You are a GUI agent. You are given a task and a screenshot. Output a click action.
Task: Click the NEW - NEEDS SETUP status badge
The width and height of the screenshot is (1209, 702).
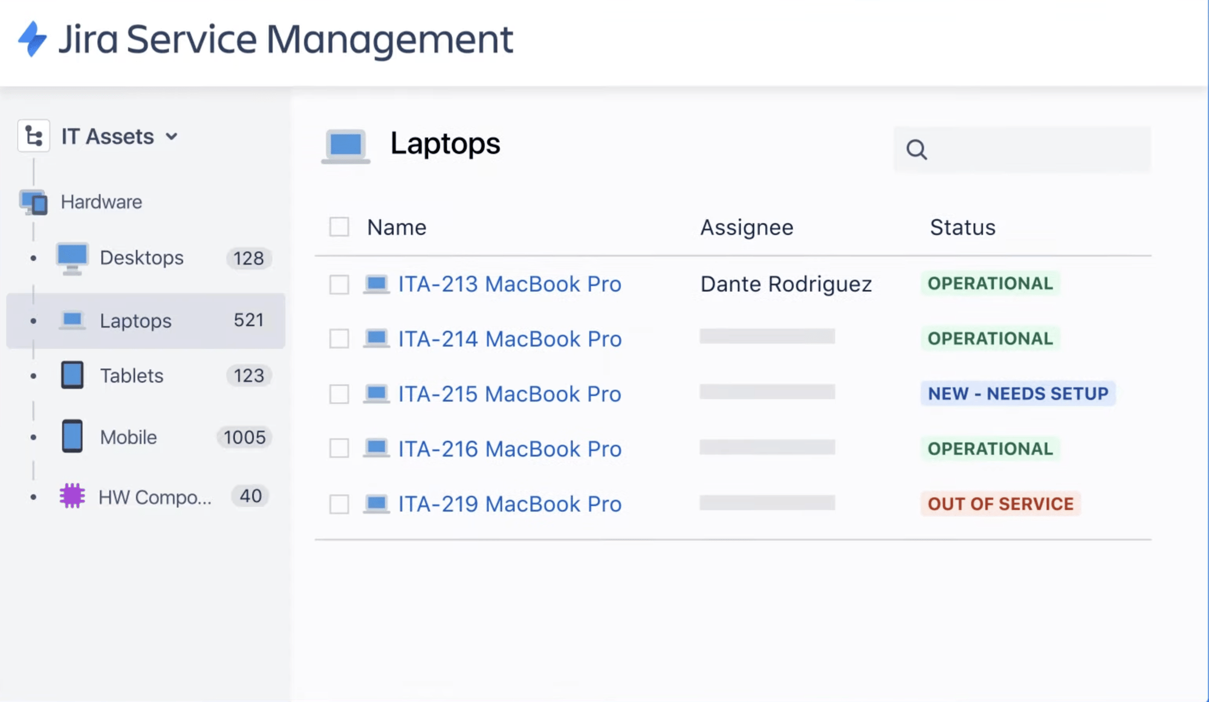[1018, 394]
